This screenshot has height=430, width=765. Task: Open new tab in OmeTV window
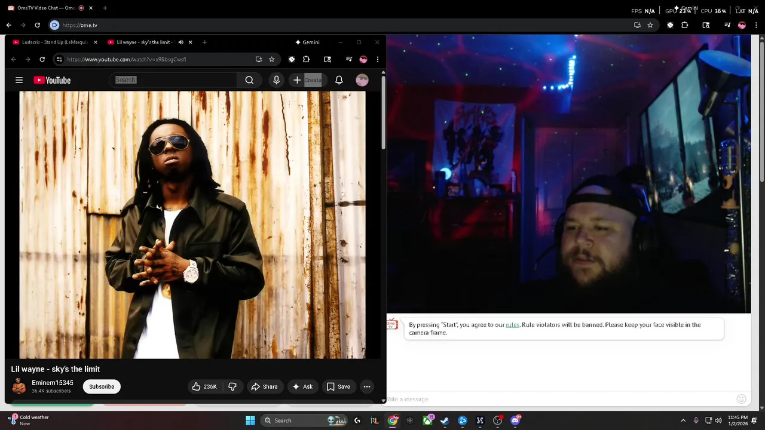(105, 8)
